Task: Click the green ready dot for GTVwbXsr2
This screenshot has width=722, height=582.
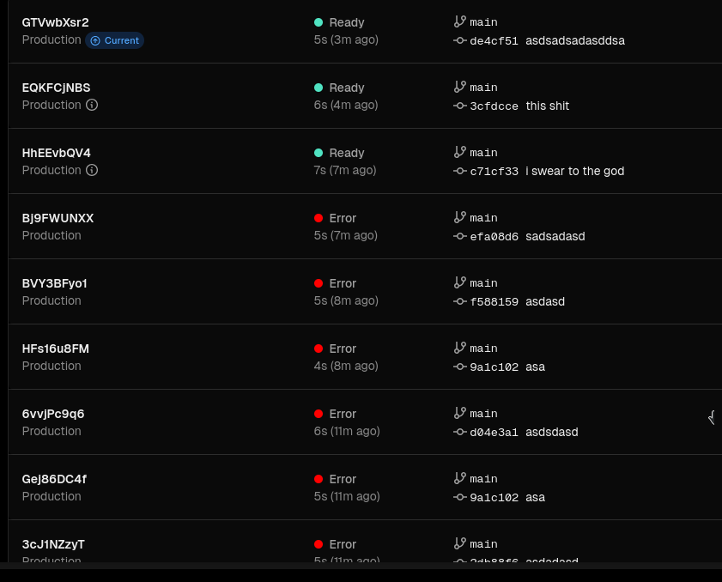Action: click(319, 22)
